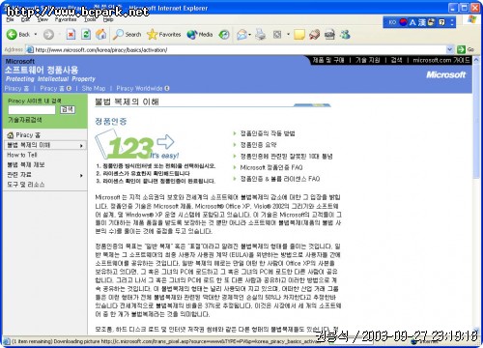Click the Hanja character icon on language bar
483x348 pixels.
click(x=422, y=22)
